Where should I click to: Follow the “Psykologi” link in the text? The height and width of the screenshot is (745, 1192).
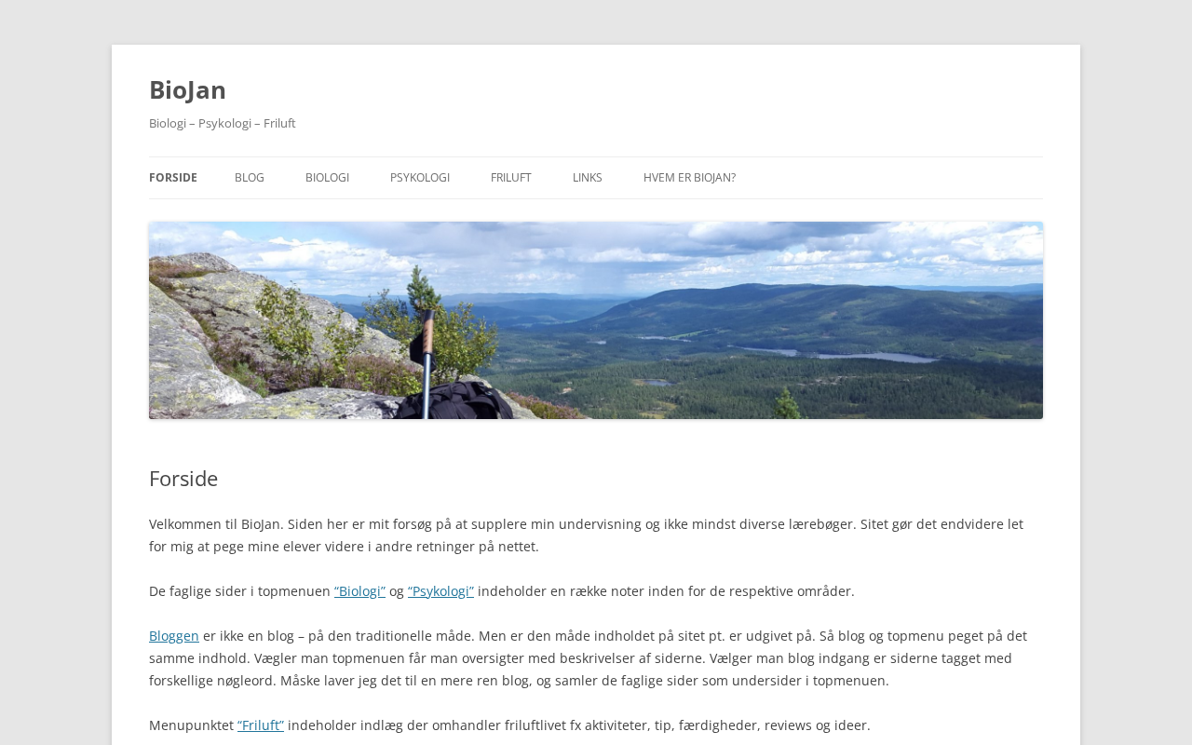tap(440, 591)
